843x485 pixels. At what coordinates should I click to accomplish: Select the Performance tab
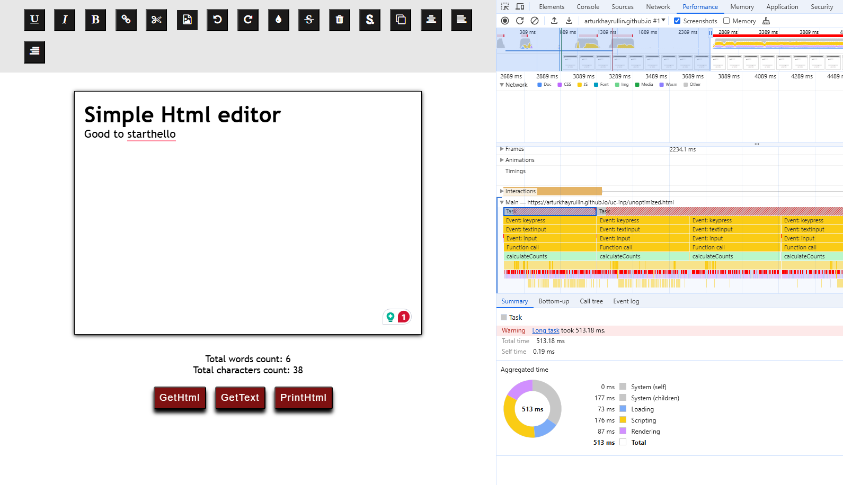[700, 7]
